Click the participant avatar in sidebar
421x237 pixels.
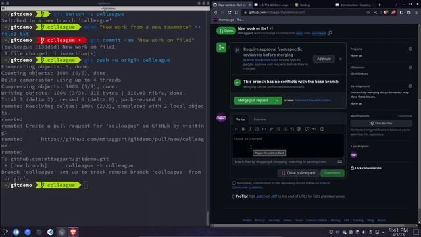pos(354,155)
